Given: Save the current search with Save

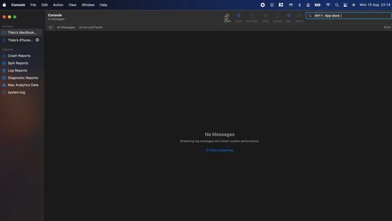Looking at the screenshot, I should click(386, 27).
